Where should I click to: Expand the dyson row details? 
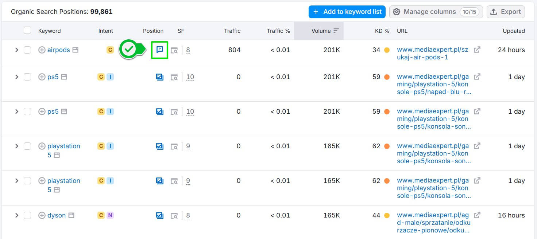point(16,215)
